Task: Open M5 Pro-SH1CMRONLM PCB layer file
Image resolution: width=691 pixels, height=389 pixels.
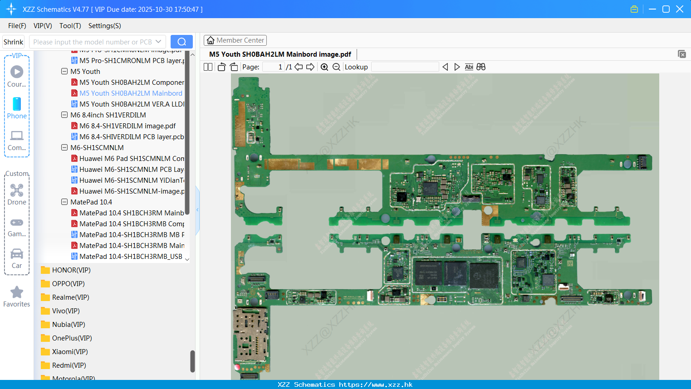Action: click(x=127, y=61)
